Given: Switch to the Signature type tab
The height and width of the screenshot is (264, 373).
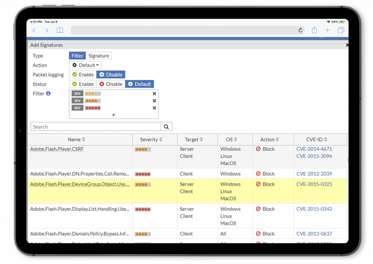Looking at the screenshot, I should click(x=99, y=55).
